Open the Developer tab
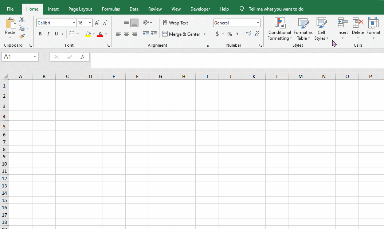384x229 pixels. [200, 9]
